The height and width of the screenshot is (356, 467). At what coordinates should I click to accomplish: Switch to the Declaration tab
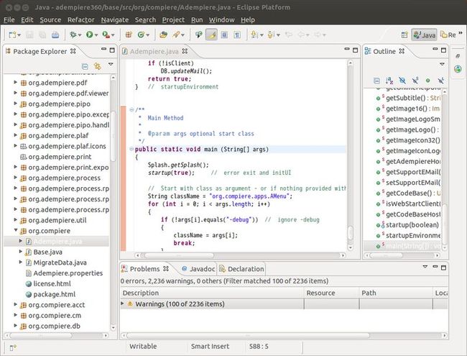[x=241, y=269]
